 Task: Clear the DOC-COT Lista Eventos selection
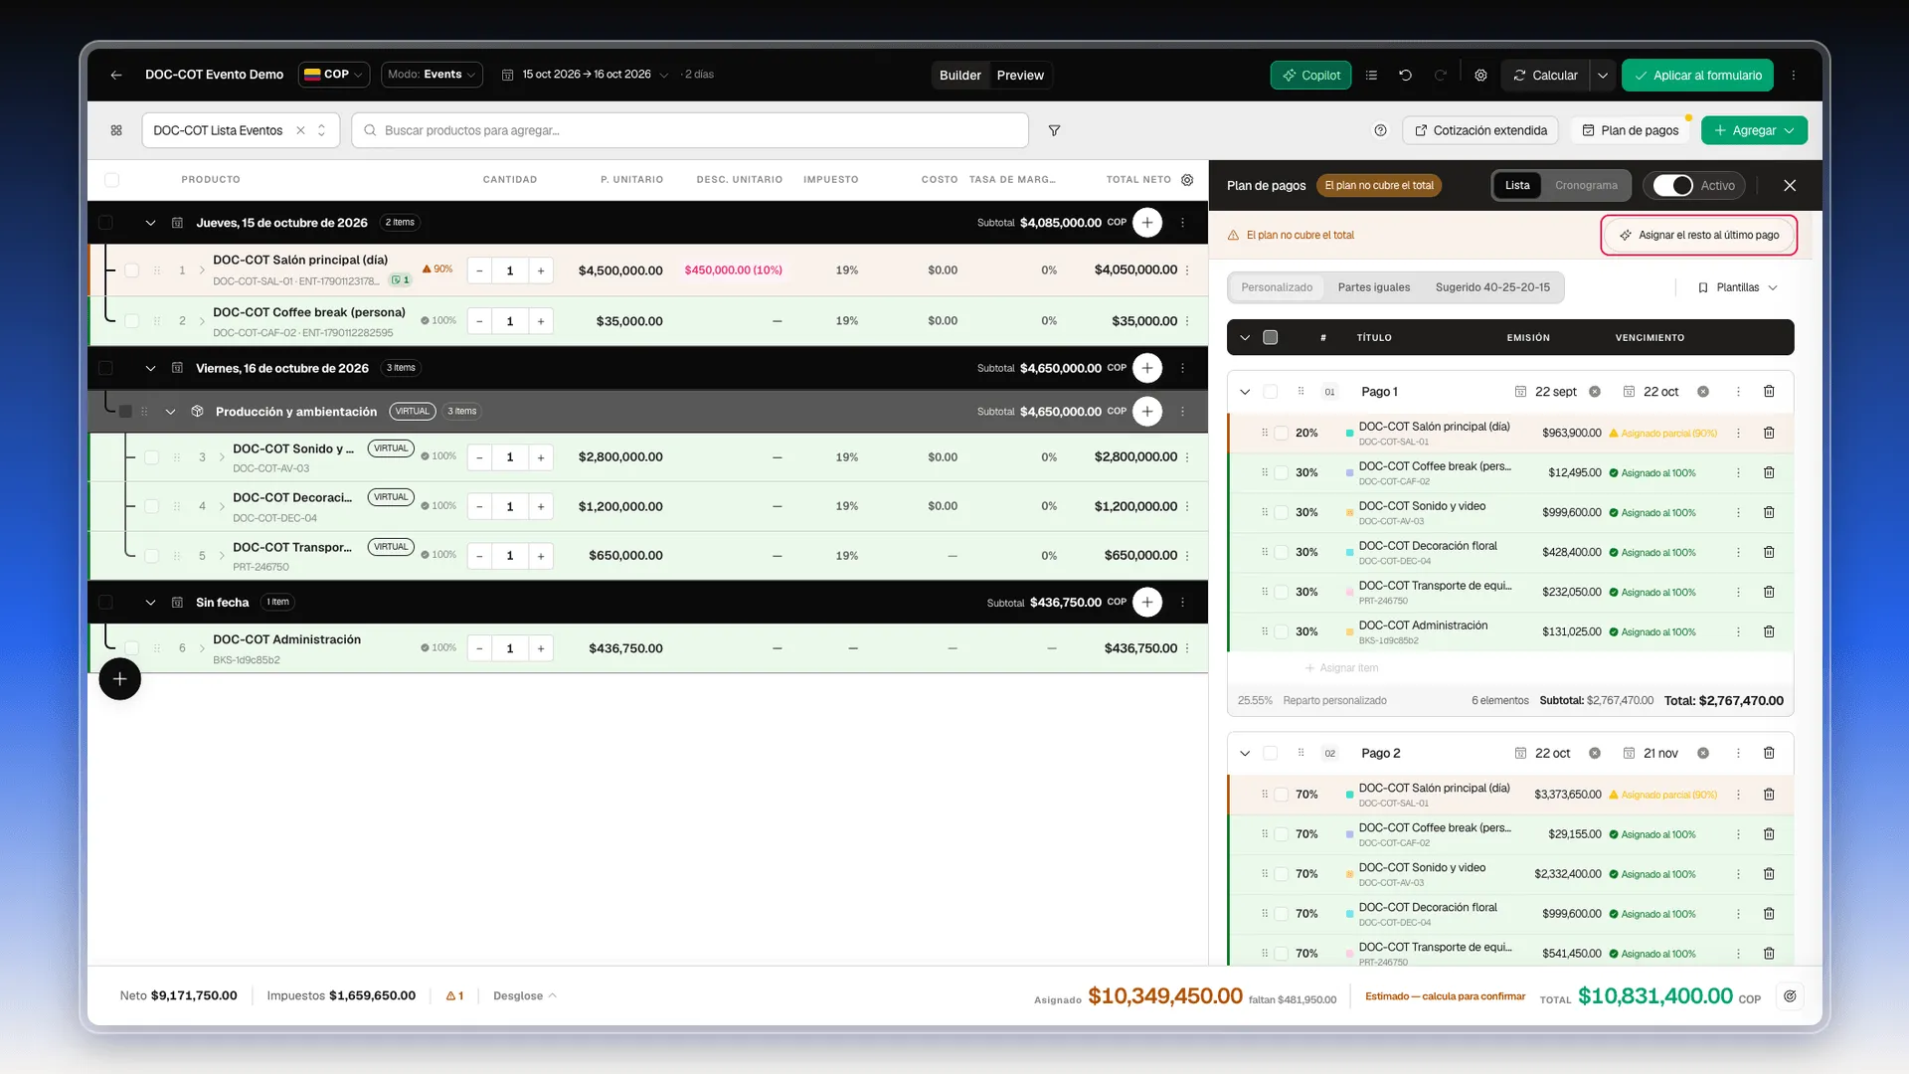[300, 130]
